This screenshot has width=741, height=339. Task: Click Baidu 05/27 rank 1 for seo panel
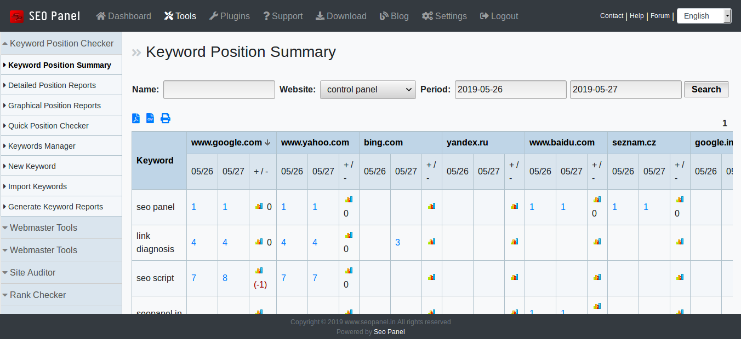(x=563, y=207)
